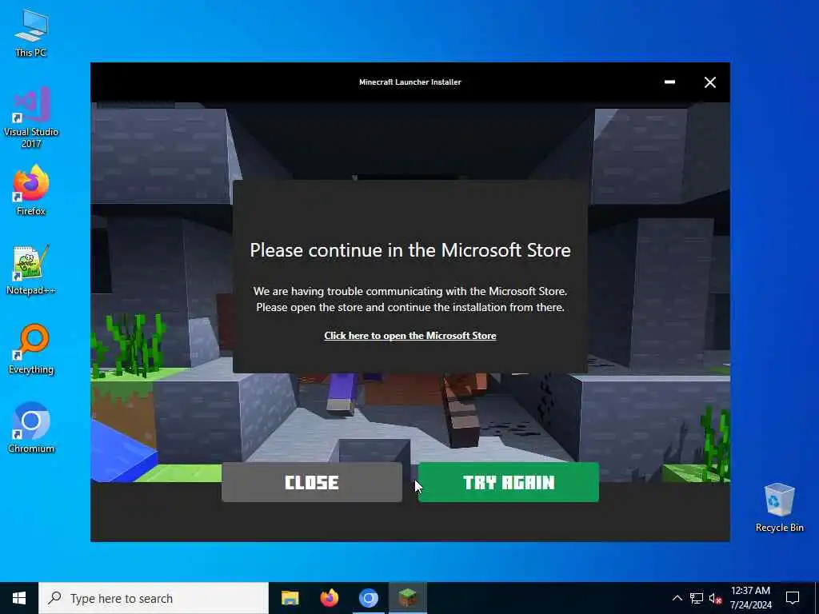Select the Notepad++ desktop shortcut
The width and height of the screenshot is (819, 614).
[31, 270]
